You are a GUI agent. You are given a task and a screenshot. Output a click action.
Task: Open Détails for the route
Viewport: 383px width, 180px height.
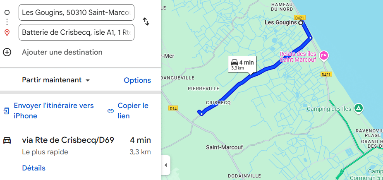(x=34, y=168)
